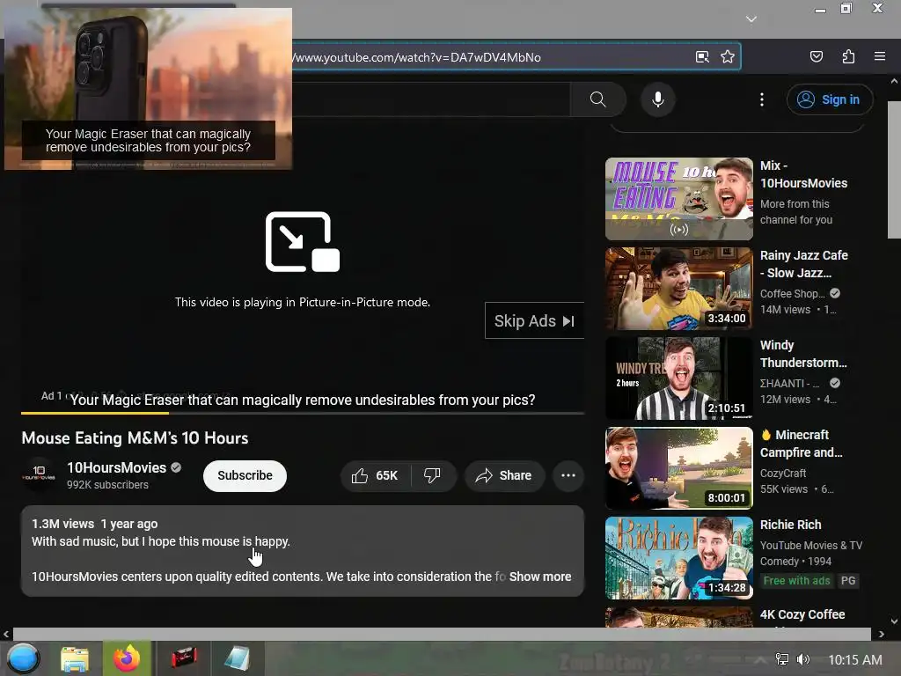Click the YouTube search input field
Screen dimensions: 901x676
pyautogui.click(x=431, y=99)
